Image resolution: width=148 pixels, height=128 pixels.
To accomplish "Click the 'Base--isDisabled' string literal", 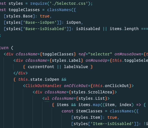I will click(45, 29).
